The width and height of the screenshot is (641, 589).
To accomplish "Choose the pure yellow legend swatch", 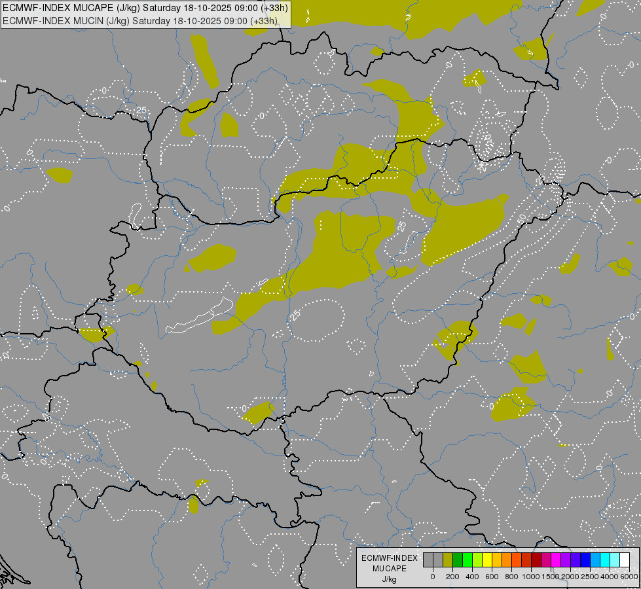I will pos(487,560).
